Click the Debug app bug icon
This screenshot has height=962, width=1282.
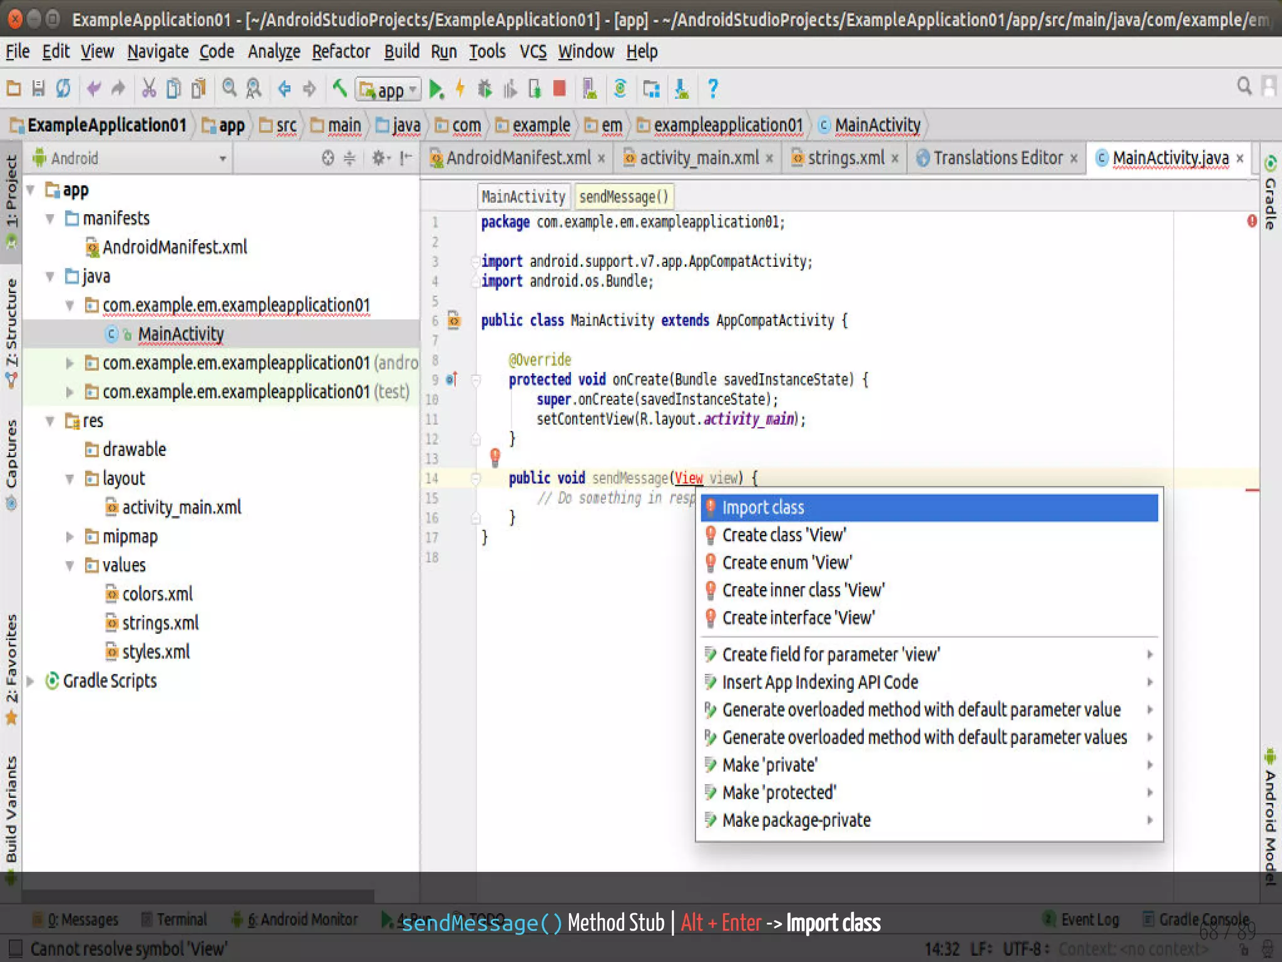pos(485,89)
